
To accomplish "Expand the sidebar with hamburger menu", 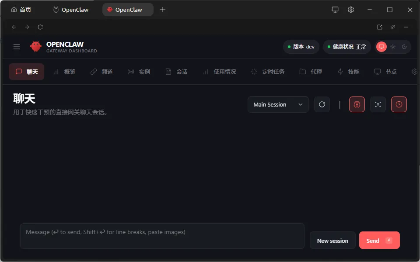I will click(x=16, y=47).
